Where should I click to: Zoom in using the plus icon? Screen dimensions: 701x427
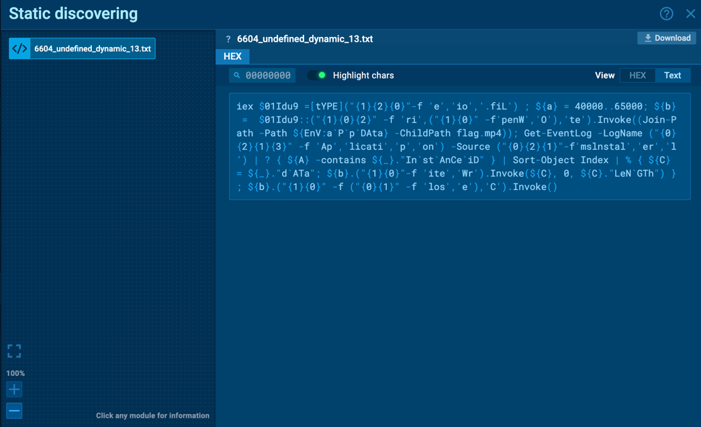(14, 389)
